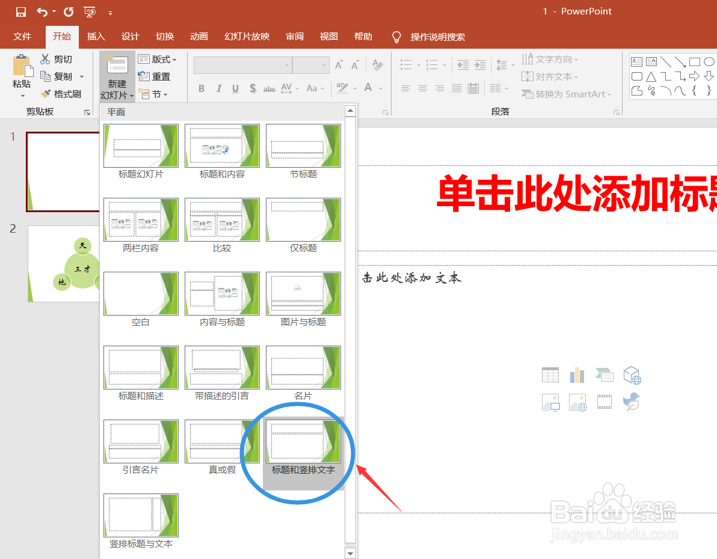Open the font name combo box
The width and height of the screenshot is (717, 559).
coord(243,65)
